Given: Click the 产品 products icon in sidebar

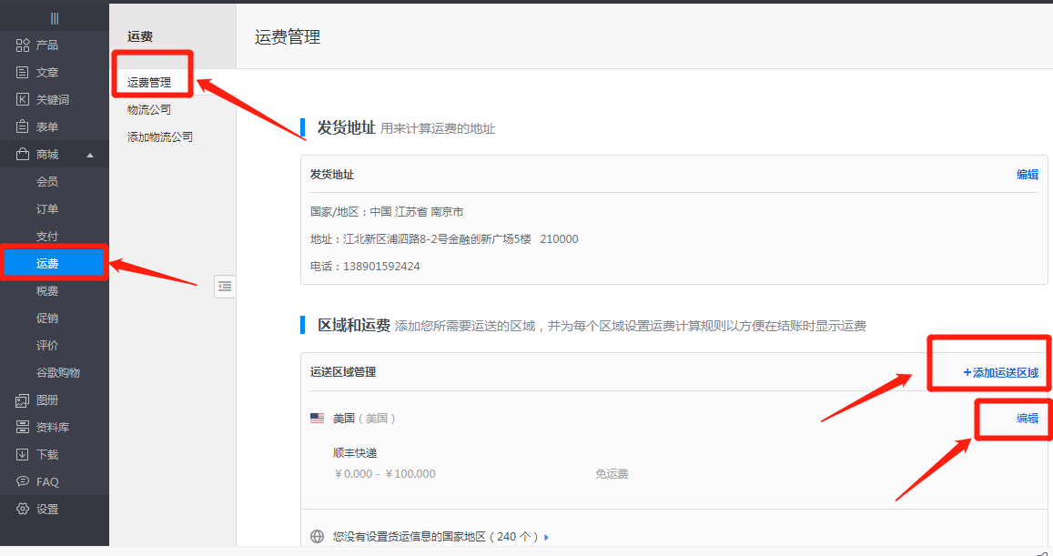Looking at the screenshot, I should click(x=24, y=45).
